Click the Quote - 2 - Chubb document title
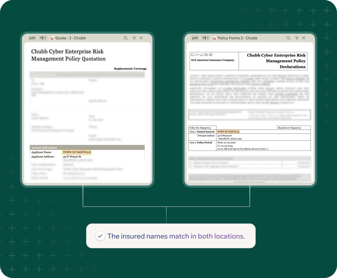 pos(71,38)
